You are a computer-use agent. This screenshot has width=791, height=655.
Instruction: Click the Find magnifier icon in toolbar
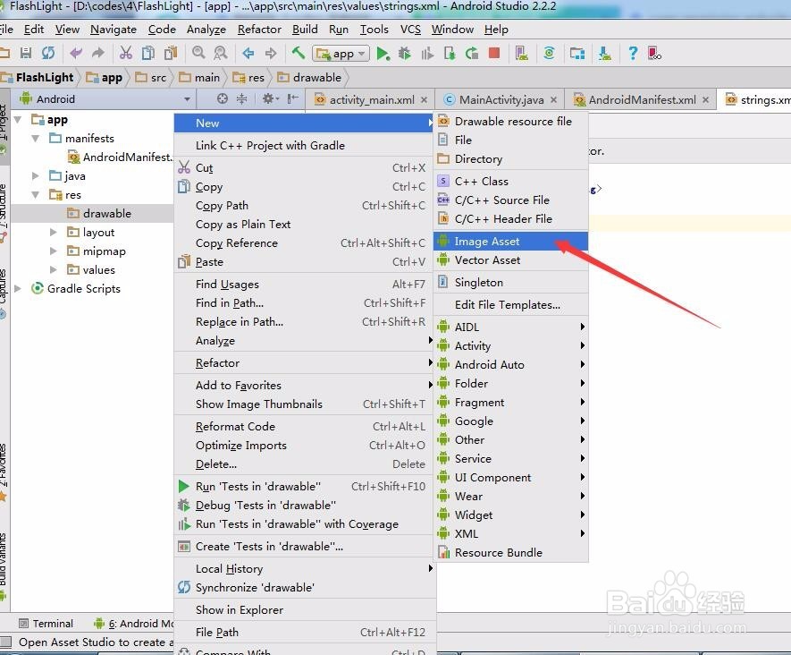(x=198, y=53)
